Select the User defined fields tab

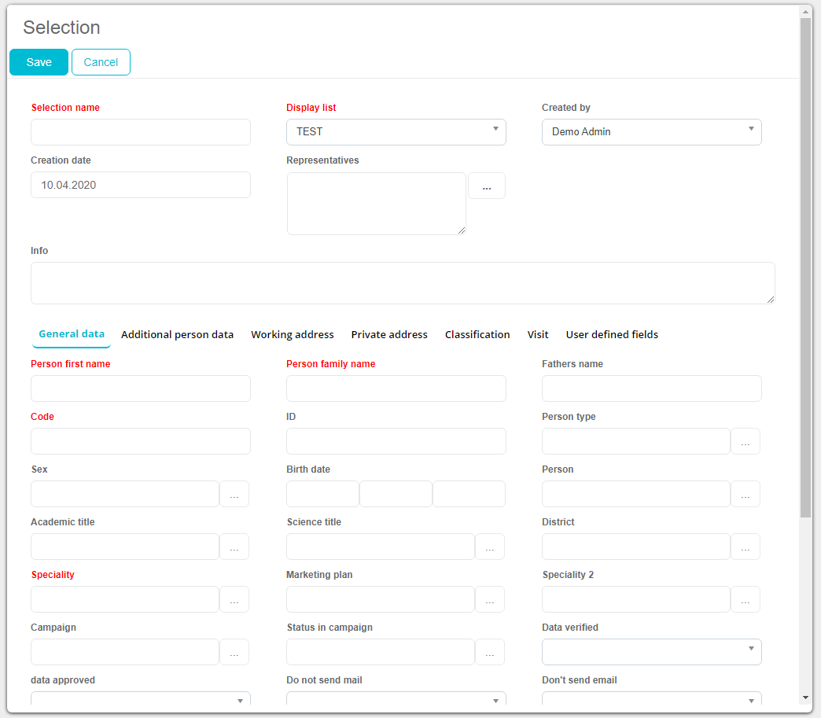612,335
